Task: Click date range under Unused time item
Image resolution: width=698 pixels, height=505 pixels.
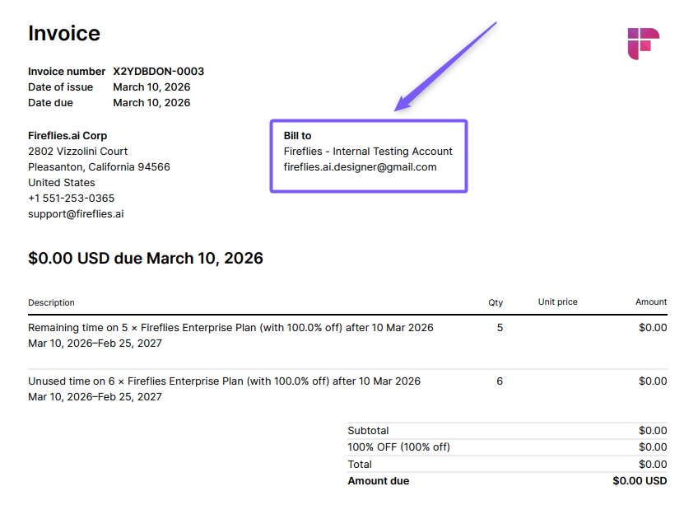Action: (x=95, y=397)
